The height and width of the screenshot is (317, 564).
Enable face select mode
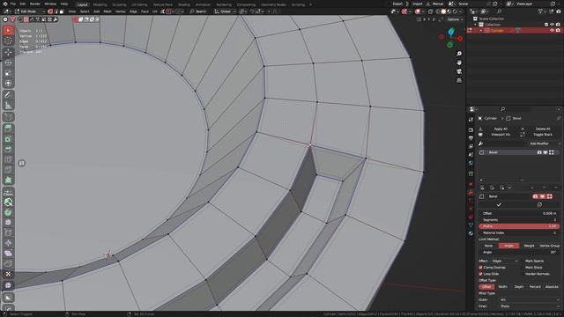pos(62,11)
